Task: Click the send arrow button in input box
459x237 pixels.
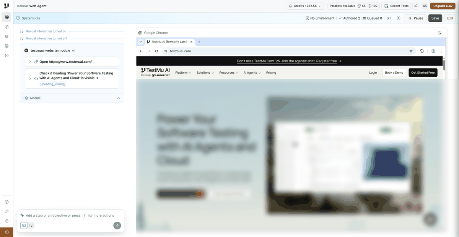Action: click(x=117, y=226)
